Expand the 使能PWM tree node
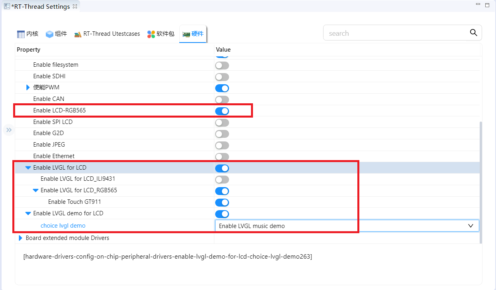The width and height of the screenshot is (496, 290). coord(28,87)
